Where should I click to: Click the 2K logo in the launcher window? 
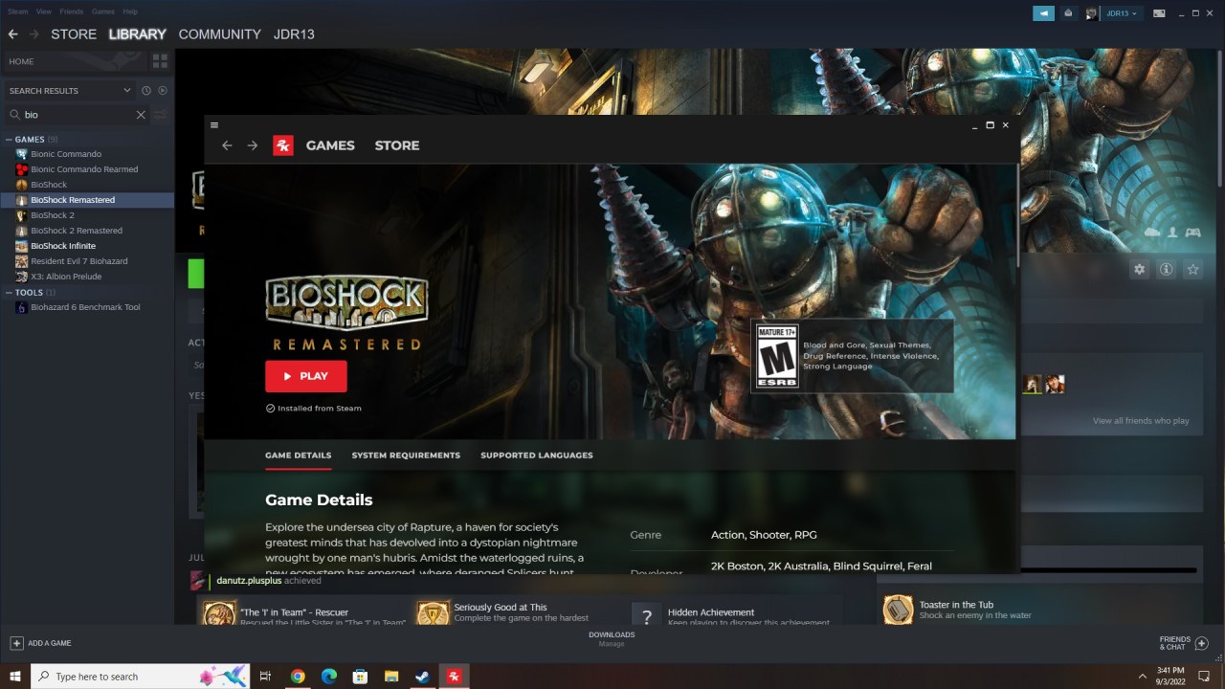click(282, 144)
